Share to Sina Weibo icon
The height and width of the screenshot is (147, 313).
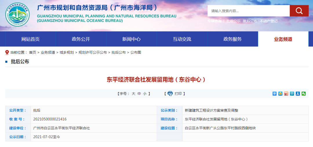click(286, 93)
